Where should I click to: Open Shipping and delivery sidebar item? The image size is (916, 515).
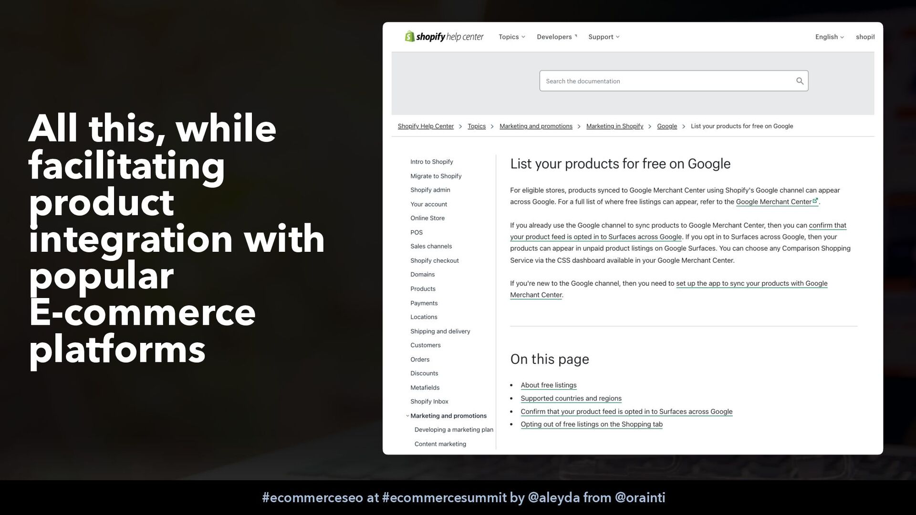440,331
